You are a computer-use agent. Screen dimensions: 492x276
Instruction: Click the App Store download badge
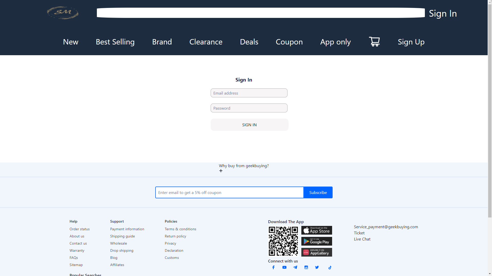pyautogui.click(x=317, y=230)
